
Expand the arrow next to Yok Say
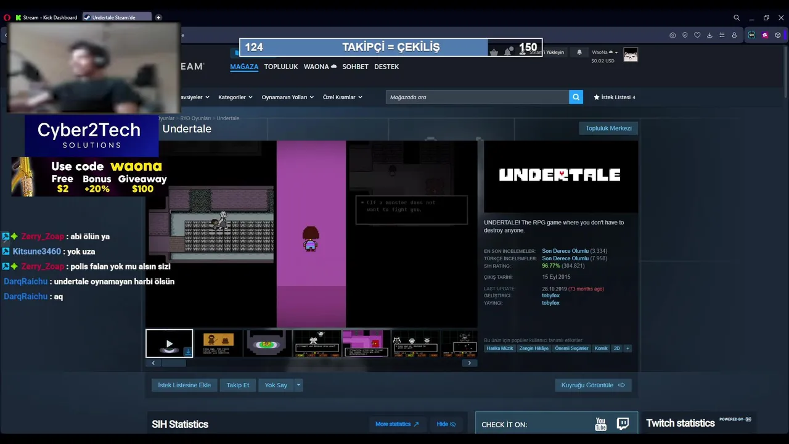click(x=298, y=385)
